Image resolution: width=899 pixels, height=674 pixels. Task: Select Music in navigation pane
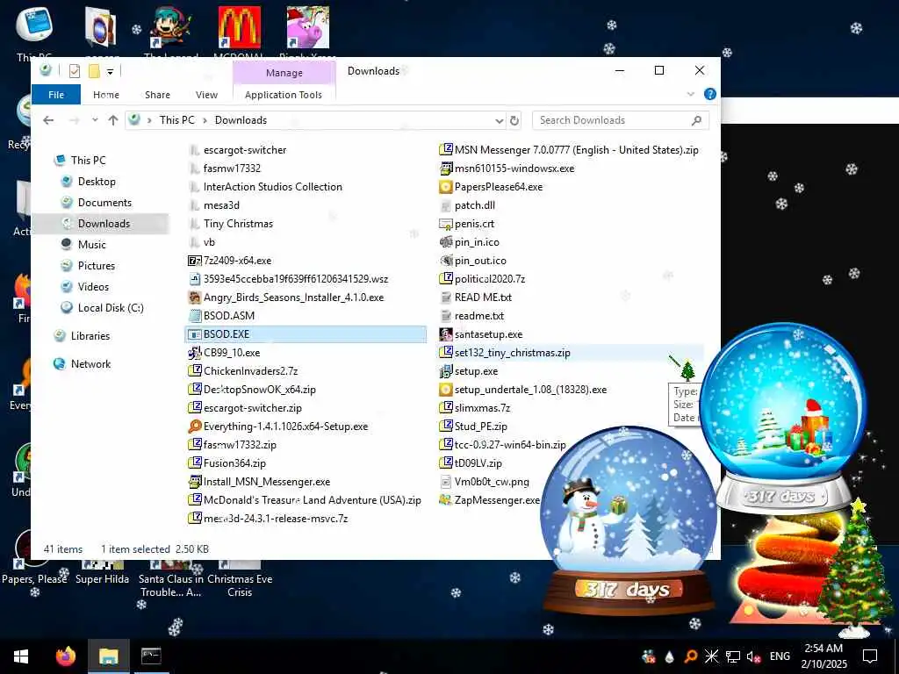91,245
